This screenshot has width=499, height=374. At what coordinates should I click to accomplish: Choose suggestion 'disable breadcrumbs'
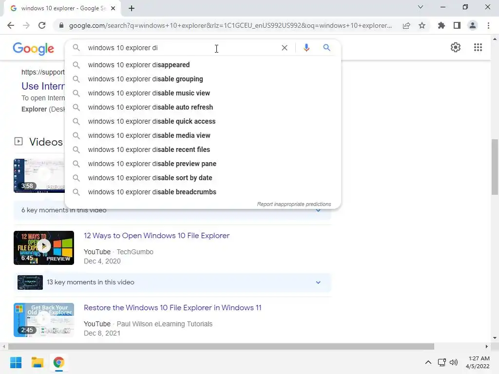203,192
